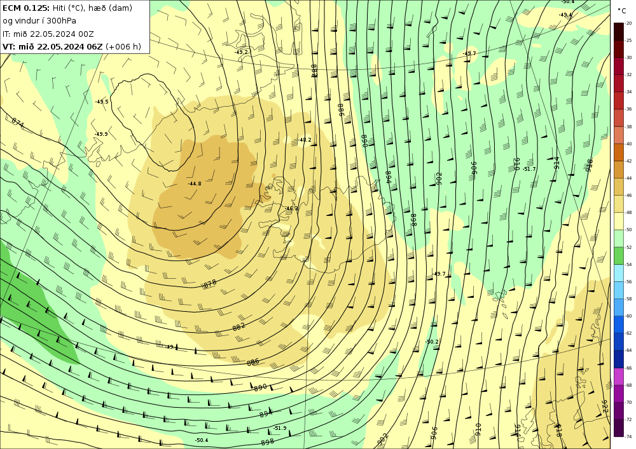Click the -60 tick label on colour scale
636x449 pixels.
629,316
